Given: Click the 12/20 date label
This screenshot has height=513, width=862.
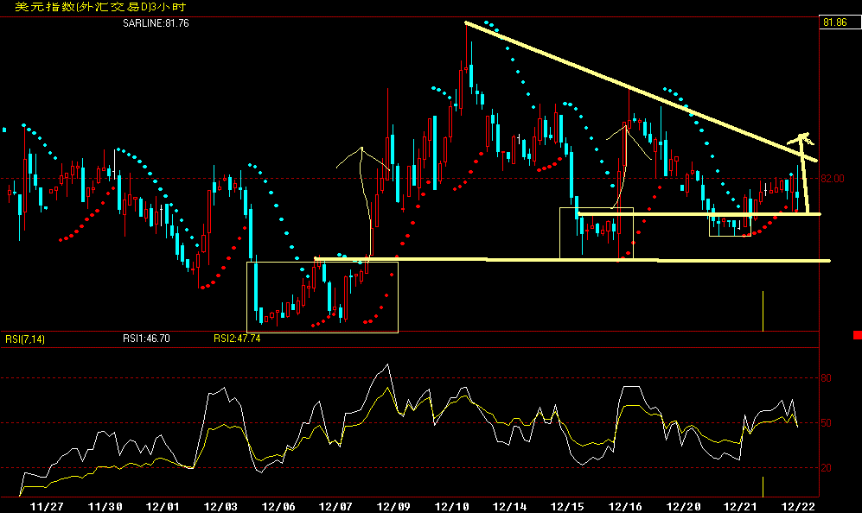Looking at the screenshot, I should tap(683, 506).
